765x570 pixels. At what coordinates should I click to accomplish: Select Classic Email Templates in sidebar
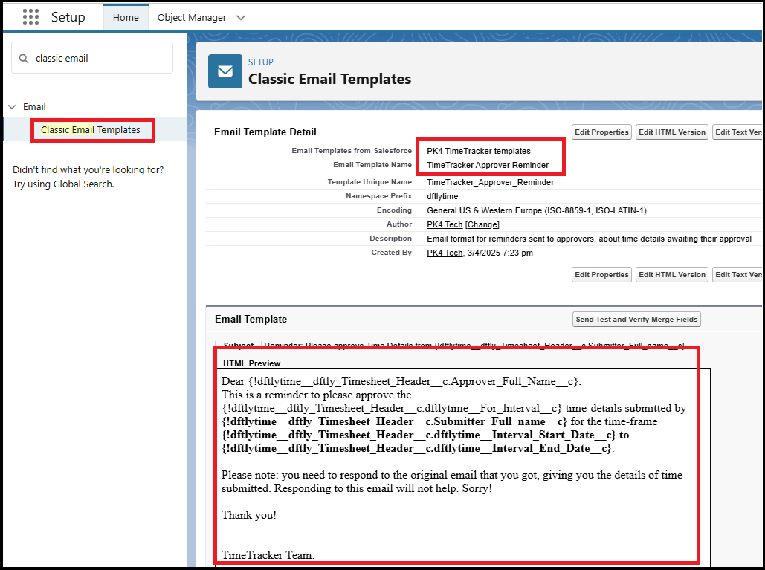(x=90, y=130)
